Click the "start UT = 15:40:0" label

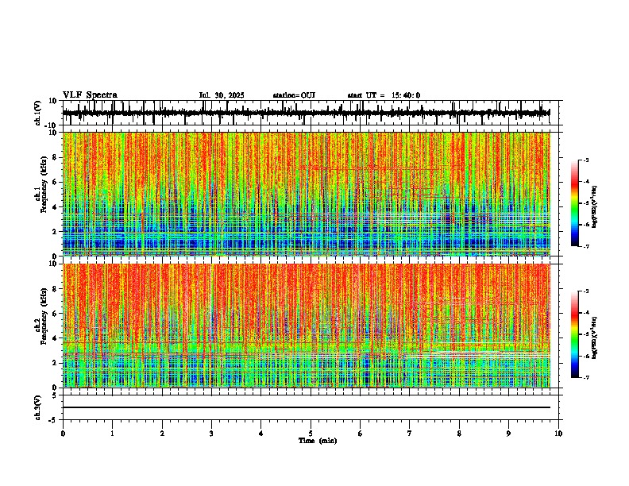click(384, 95)
